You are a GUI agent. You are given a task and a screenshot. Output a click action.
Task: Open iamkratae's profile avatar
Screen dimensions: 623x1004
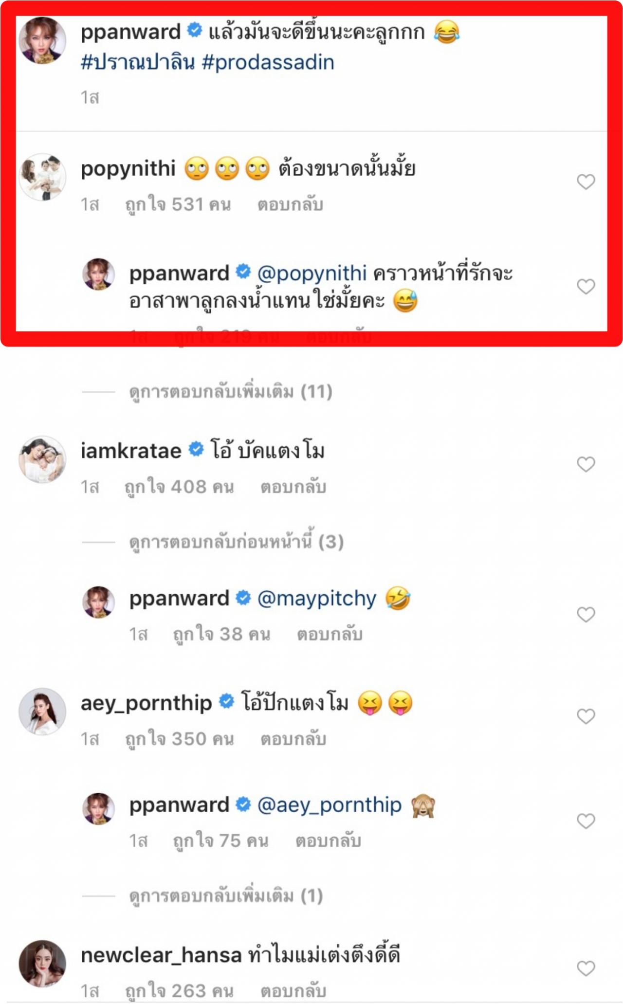pyautogui.click(x=42, y=459)
